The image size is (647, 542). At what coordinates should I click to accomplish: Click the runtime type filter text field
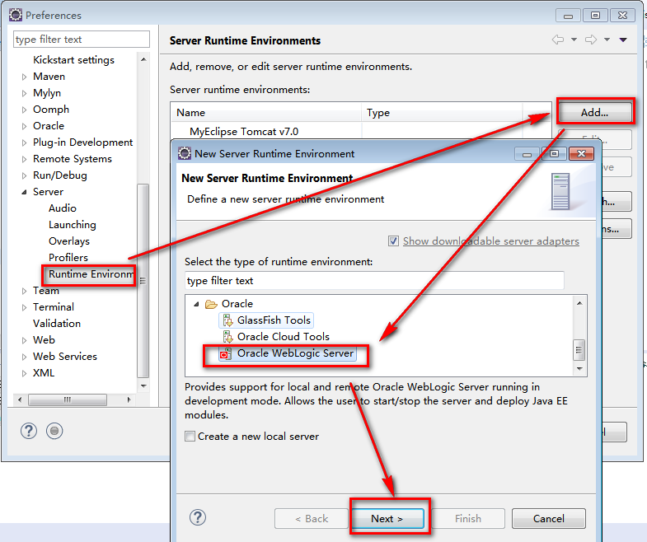[x=374, y=281]
